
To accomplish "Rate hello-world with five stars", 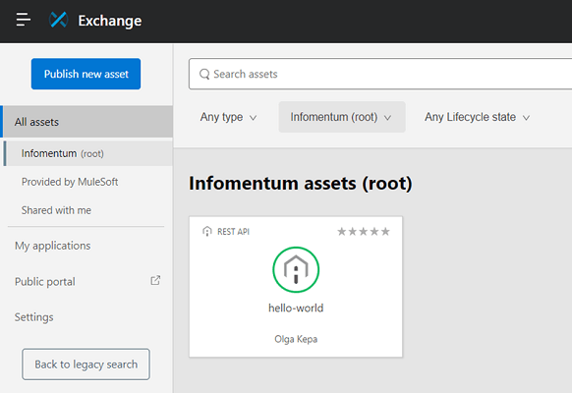I will point(385,232).
